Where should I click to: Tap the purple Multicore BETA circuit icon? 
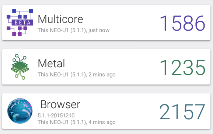[20, 23]
